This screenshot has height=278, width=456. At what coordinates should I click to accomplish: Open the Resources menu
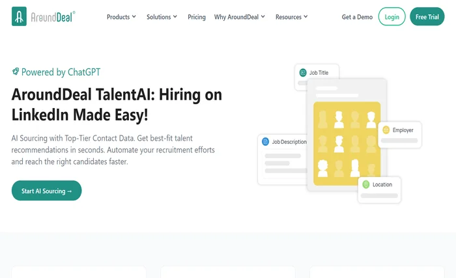pyautogui.click(x=292, y=17)
